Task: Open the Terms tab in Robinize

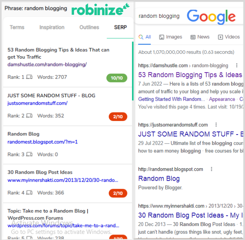Action: pyautogui.click(x=17, y=27)
